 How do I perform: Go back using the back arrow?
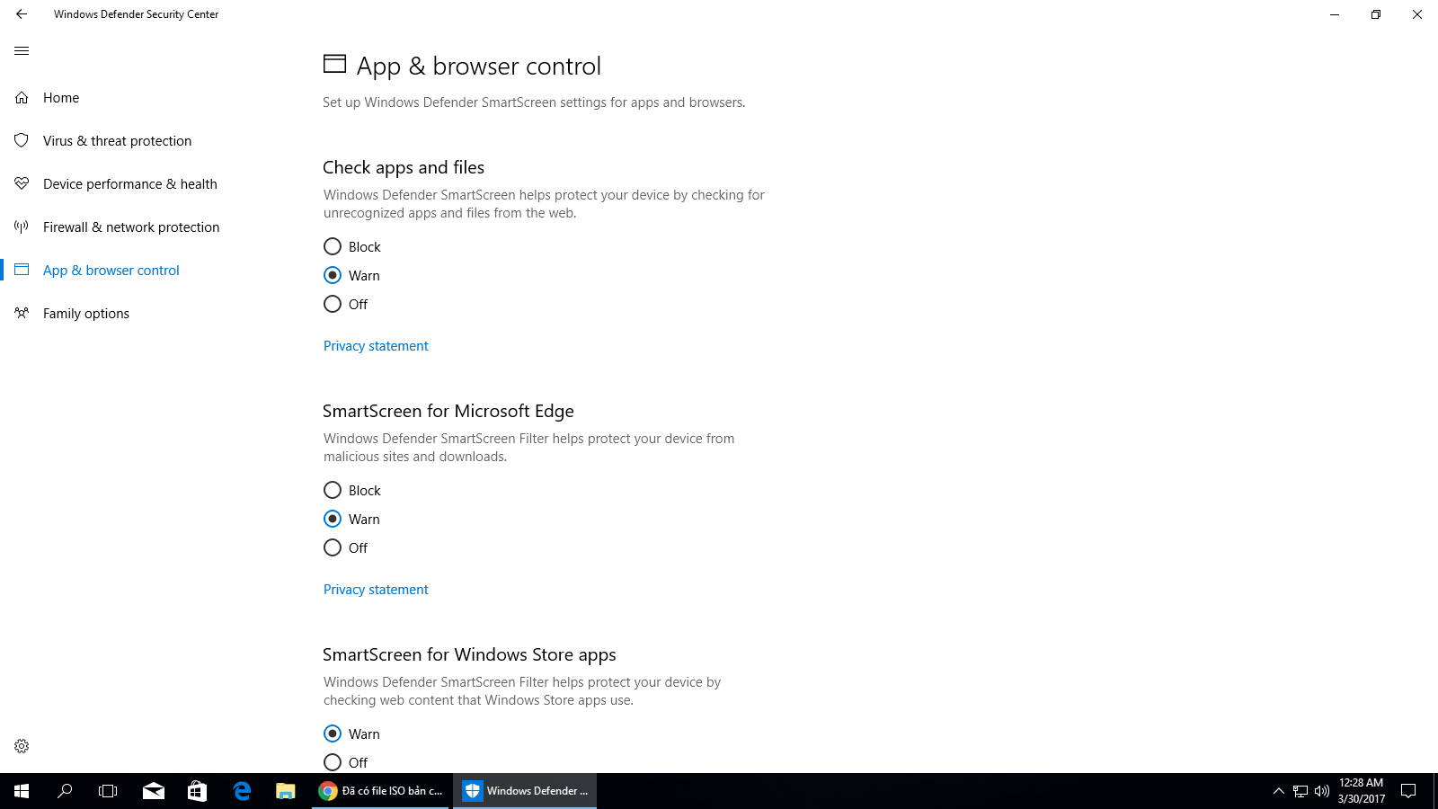coord(22,14)
